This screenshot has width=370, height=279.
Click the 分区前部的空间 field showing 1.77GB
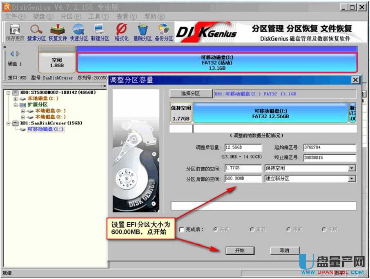[243, 168]
